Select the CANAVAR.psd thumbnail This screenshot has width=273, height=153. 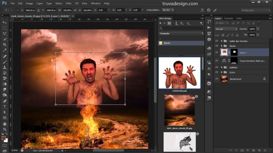coord(179,73)
